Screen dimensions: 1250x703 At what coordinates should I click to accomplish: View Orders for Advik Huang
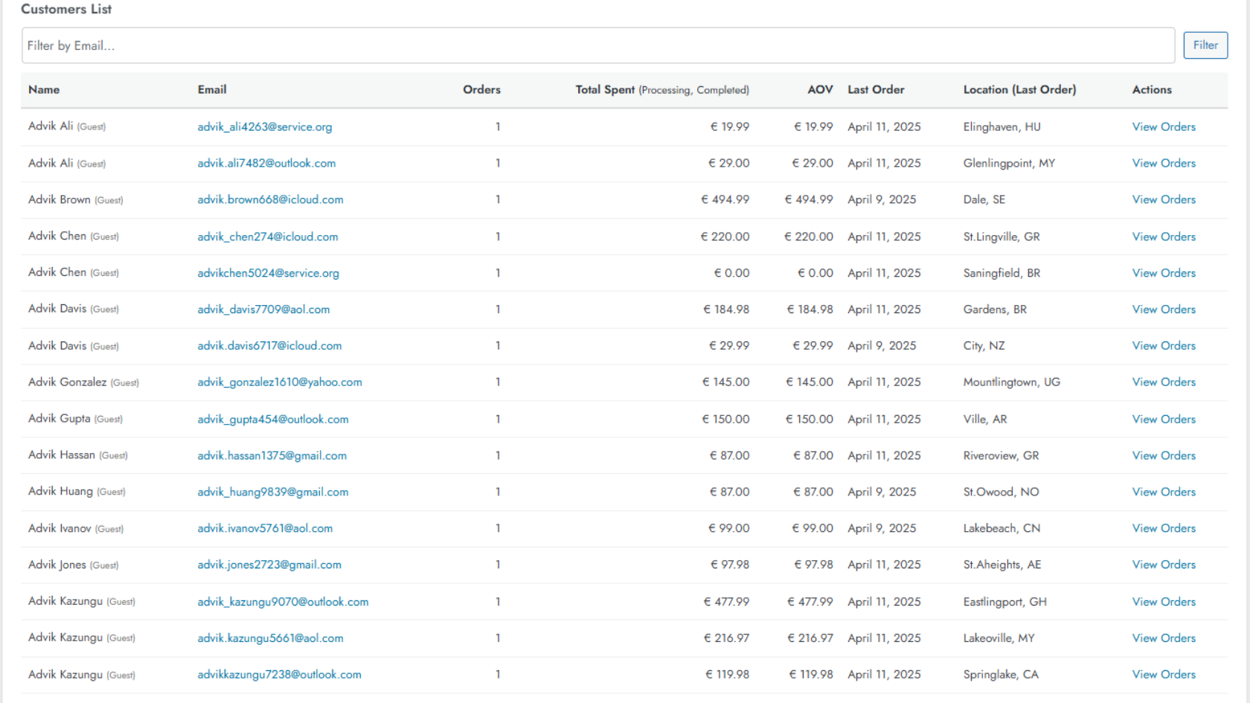(1164, 492)
